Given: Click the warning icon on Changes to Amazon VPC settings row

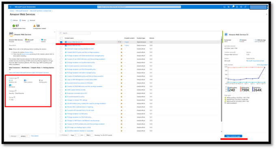Looking at the screenshot, I should coord(121,100).
